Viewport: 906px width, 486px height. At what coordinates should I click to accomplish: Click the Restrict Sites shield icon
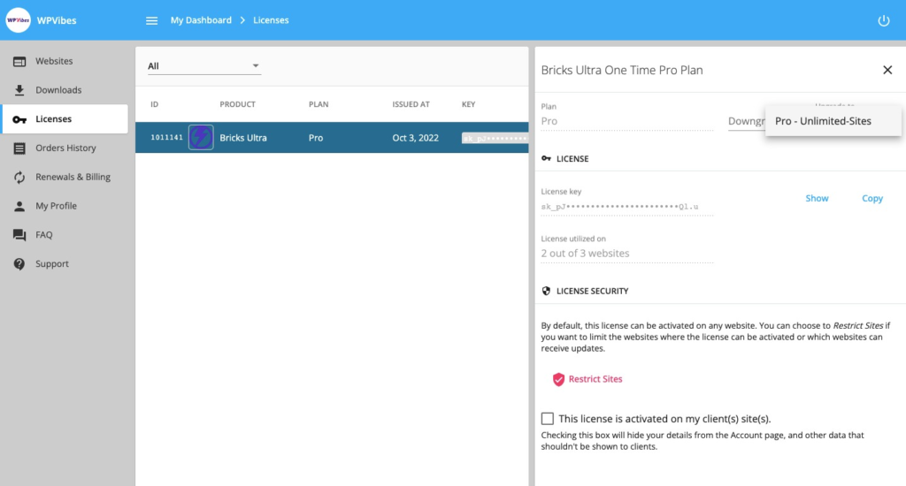558,379
